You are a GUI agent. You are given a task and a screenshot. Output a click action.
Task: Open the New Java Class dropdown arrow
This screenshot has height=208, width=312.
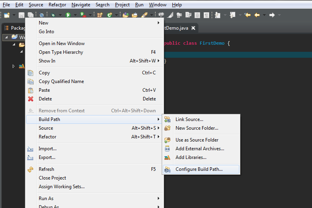pos(116,15)
